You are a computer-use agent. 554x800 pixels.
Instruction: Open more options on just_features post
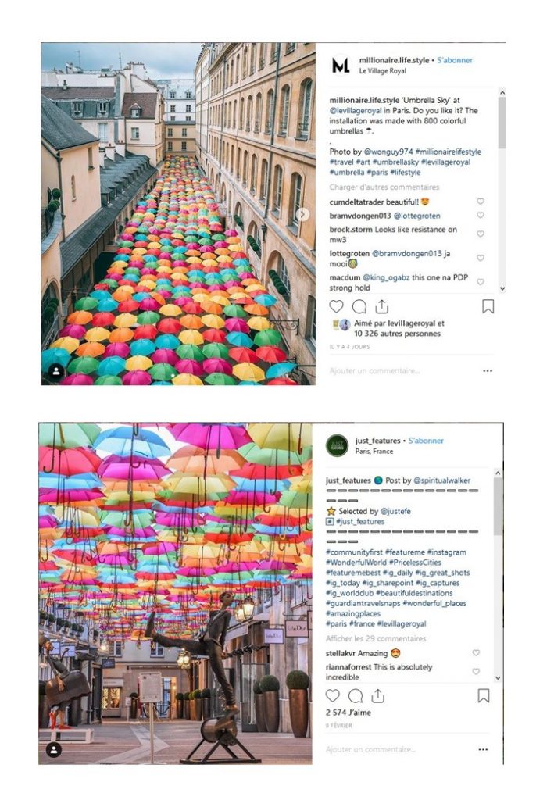tap(483, 749)
